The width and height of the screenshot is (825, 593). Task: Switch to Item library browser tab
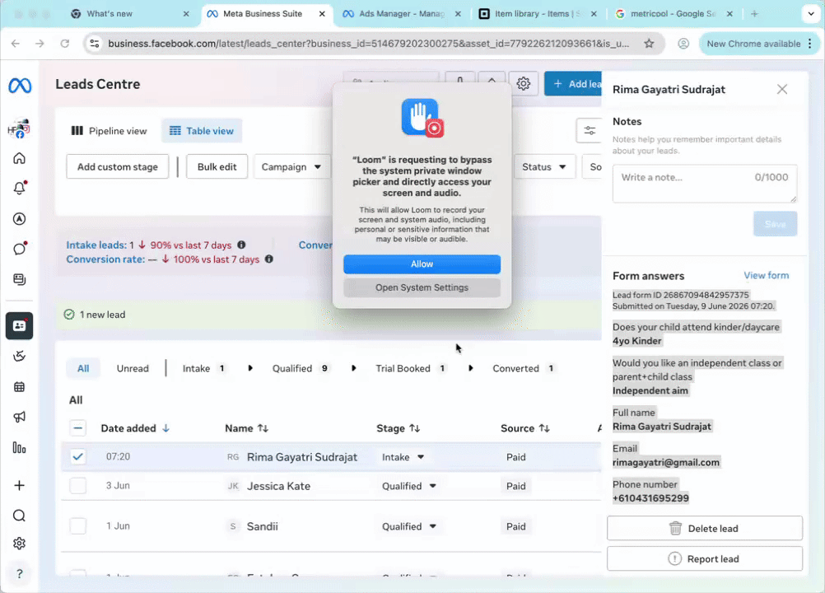tap(538, 14)
